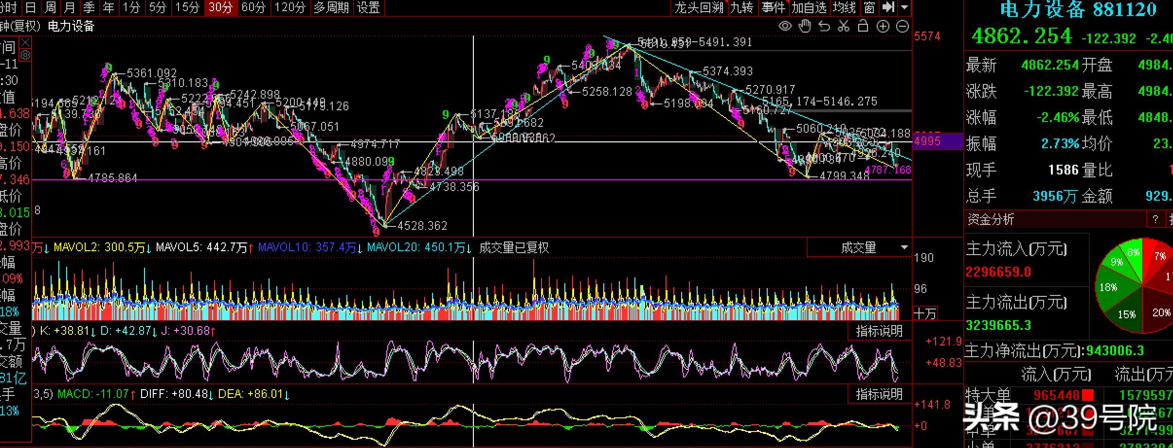This screenshot has height=448, width=1173.
Task: Zoom out with the minus circle icon
Action: click(902, 26)
